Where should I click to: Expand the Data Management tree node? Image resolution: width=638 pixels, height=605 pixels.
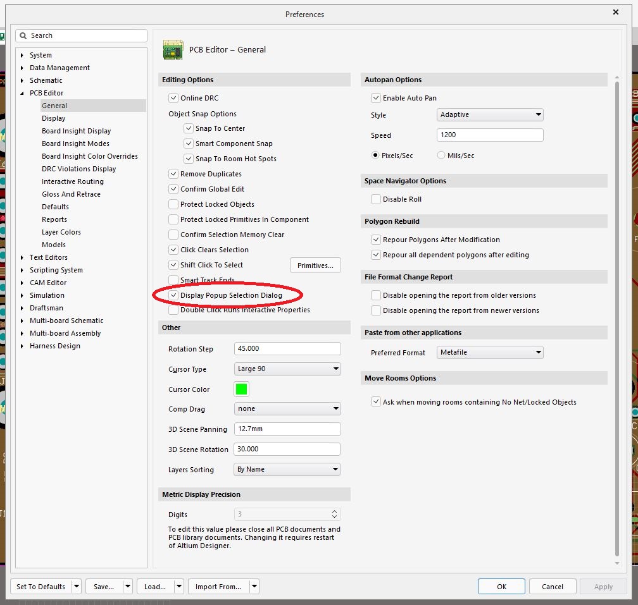[22, 68]
